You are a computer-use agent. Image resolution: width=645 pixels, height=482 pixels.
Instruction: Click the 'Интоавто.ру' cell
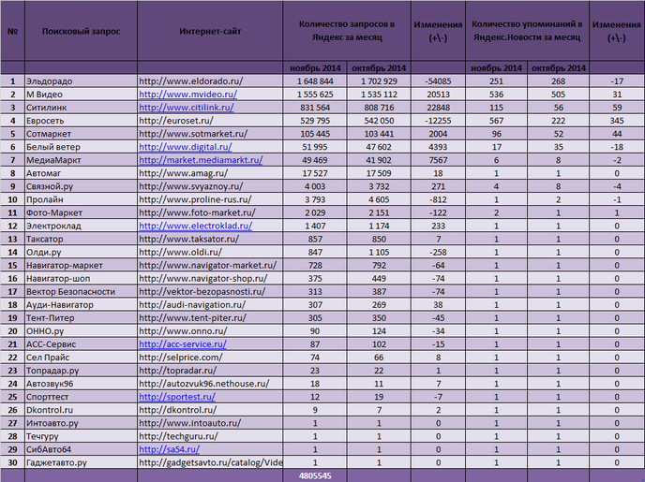[81, 423]
